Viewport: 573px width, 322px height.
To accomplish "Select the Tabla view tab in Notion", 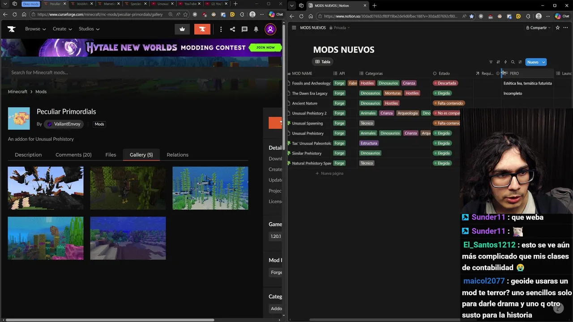I will (x=323, y=62).
